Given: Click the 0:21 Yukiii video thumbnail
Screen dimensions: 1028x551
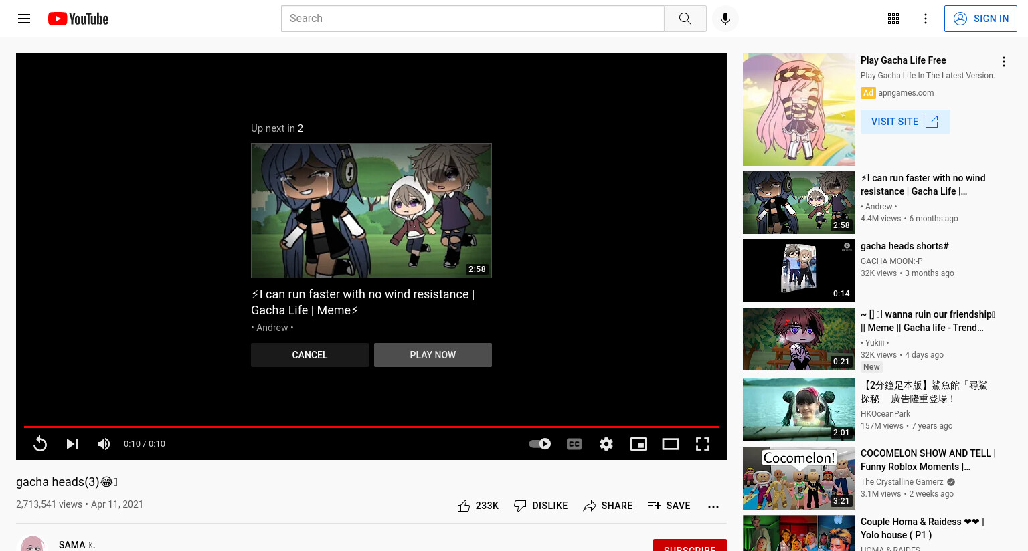Looking at the screenshot, I should point(799,339).
